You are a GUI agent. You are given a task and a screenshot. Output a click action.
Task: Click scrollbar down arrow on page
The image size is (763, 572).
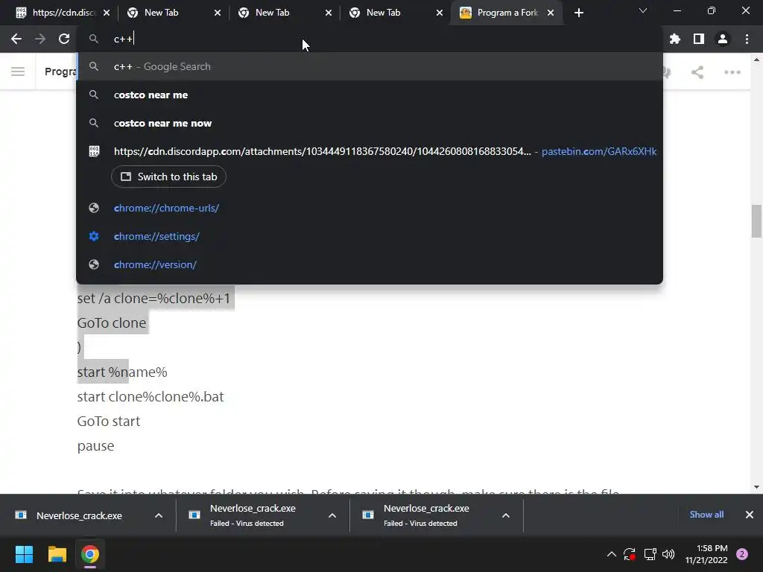click(756, 487)
